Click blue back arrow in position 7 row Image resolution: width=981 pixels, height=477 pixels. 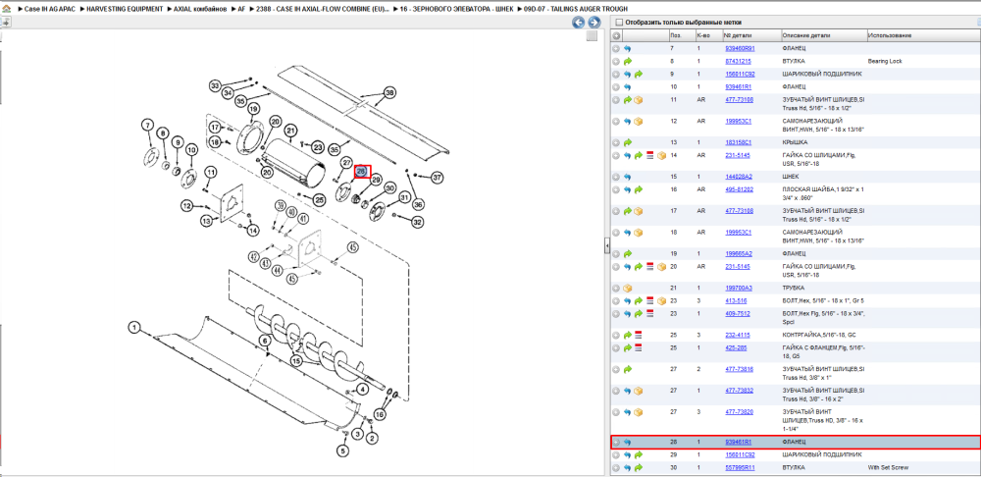coord(628,48)
